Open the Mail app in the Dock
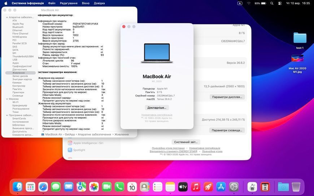Image resolution: width=314 pixels, height=196 pixels. tap(69, 187)
